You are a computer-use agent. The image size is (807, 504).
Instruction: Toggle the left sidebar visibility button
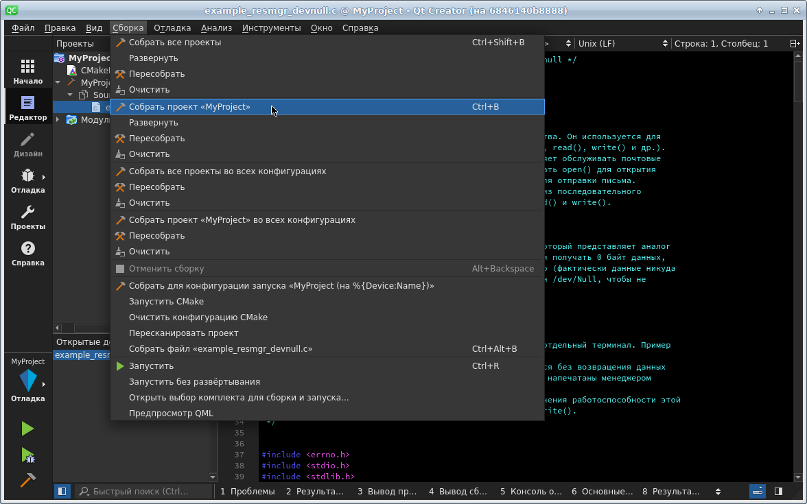coord(62,491)
